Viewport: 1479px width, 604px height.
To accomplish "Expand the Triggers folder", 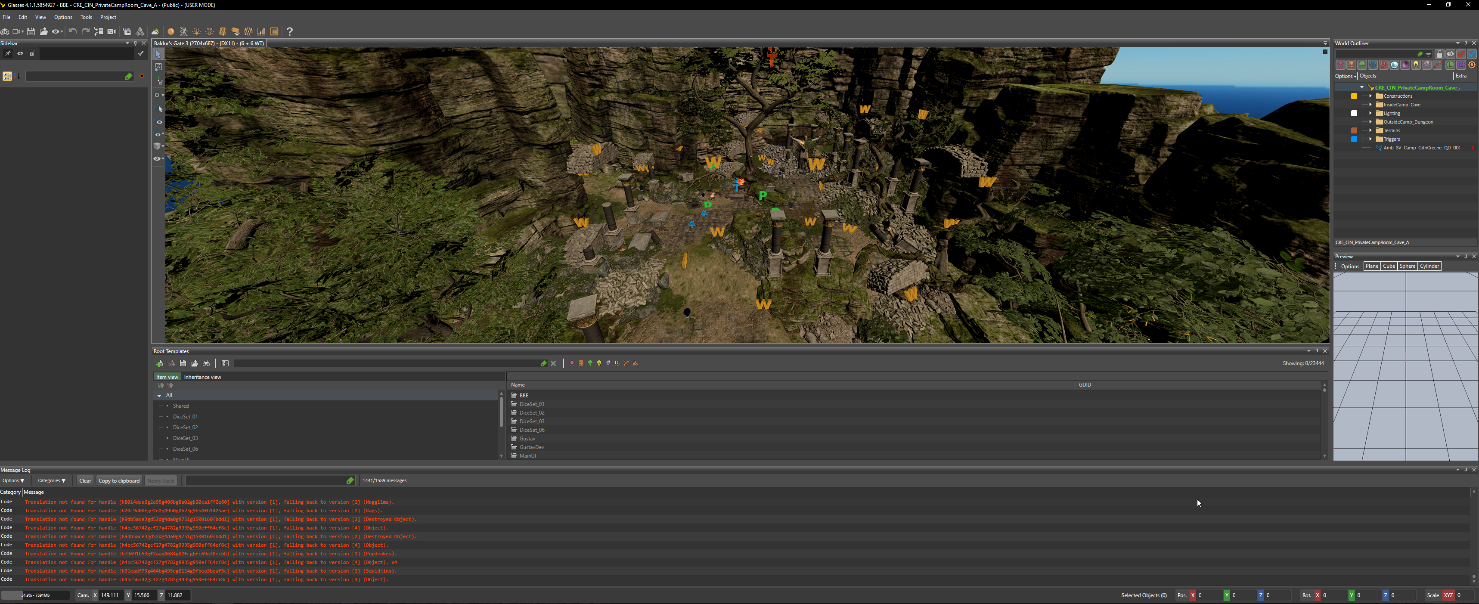I will click(x=1370, y=139).
